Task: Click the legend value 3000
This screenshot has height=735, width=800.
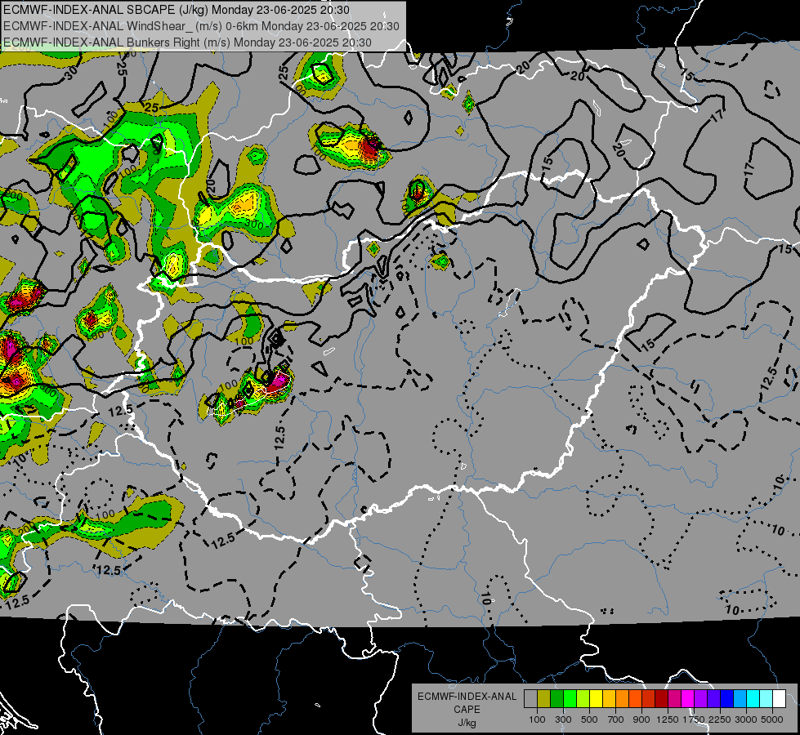Action: pyautogui.click(x=746, y=719)
